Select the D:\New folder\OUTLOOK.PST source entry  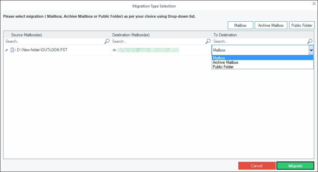tap(42, 50)
